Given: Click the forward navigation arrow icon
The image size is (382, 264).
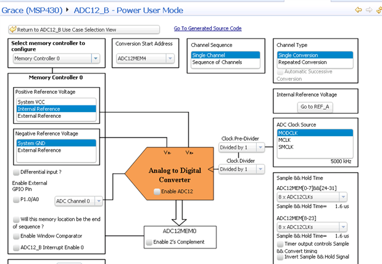Looking at the screenshot, I should [369, 10].
